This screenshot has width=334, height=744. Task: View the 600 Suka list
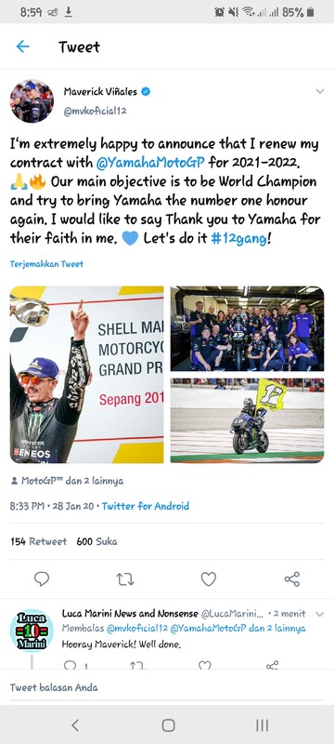coord(97,541)
